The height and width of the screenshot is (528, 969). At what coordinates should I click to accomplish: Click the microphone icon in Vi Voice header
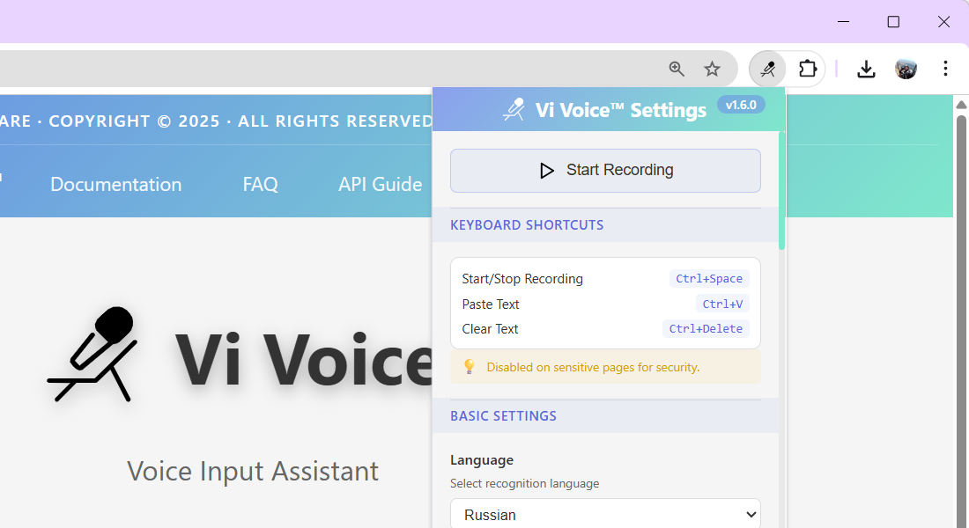click(x=514, y=109)
